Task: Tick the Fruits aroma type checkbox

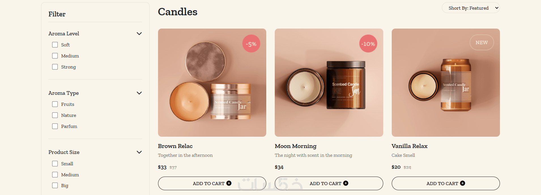Action: (55, 104)
